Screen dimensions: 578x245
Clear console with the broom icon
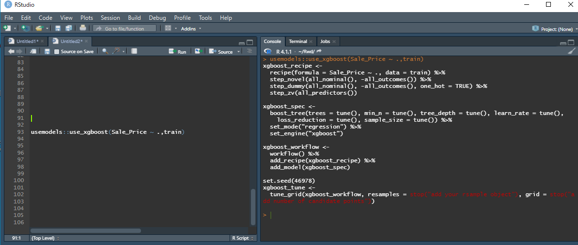coord(571,51)
